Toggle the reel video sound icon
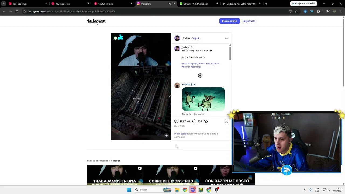Viewport: 345px width, 194px height. [167, 136]
